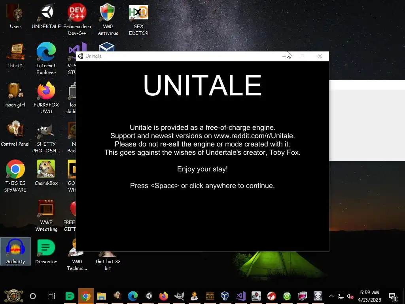Open Microsoft Edge from the taskbar
405x304 pixels.
tap(133, 296)
